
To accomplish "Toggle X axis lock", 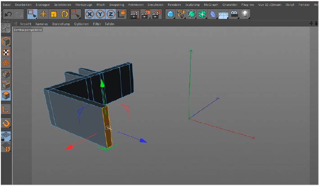I will pos(90,14).
